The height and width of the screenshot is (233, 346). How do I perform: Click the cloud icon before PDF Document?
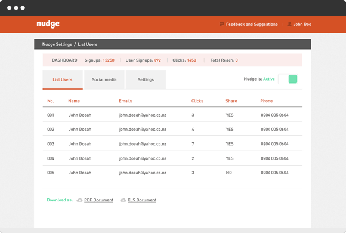click(x=79, y=200)
